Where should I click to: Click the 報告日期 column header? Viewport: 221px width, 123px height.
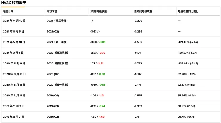pos(8,11)
